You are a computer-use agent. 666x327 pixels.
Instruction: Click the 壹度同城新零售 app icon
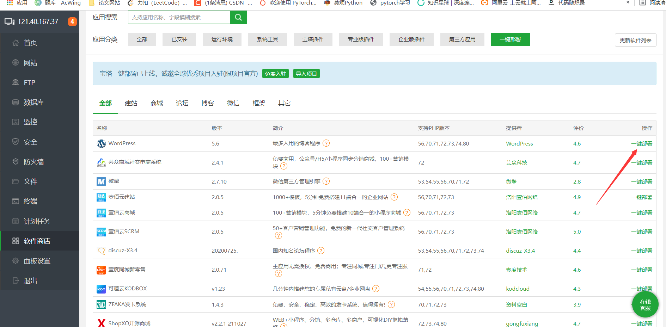(101, 270)
